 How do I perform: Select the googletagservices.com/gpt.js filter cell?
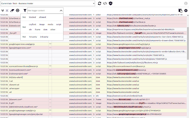coord(28,44)
